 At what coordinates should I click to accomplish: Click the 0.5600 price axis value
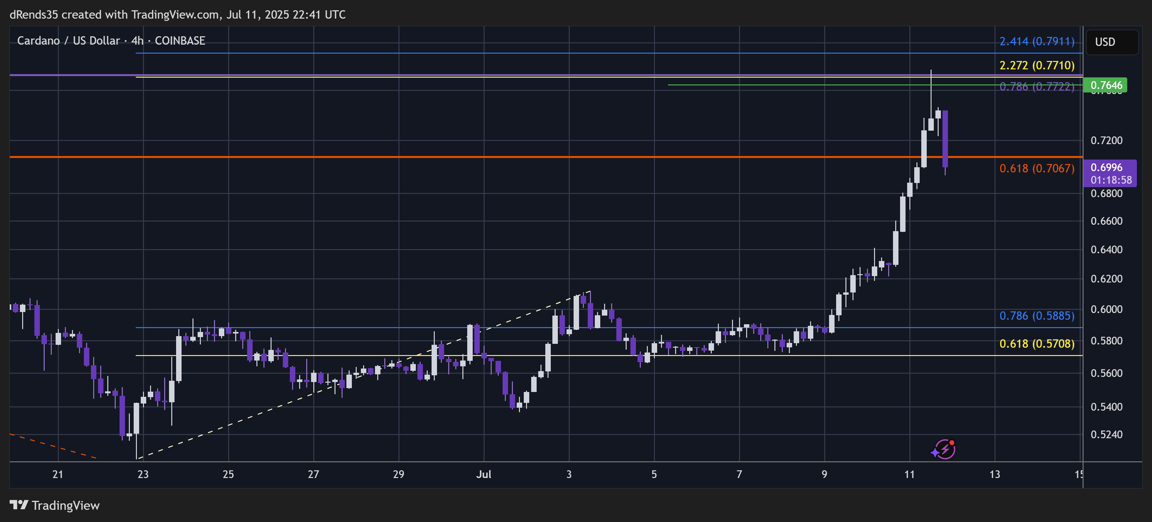(1106, 373)
